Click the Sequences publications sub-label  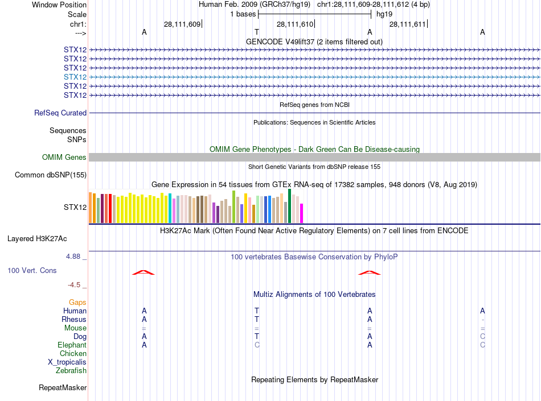pos(68,131)
